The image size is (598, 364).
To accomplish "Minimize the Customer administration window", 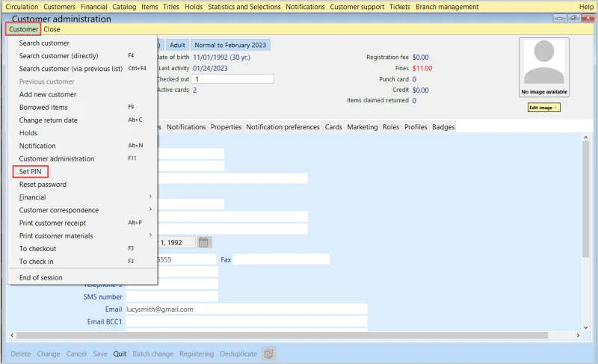I will pyautogui.click(x=561, y=17).
